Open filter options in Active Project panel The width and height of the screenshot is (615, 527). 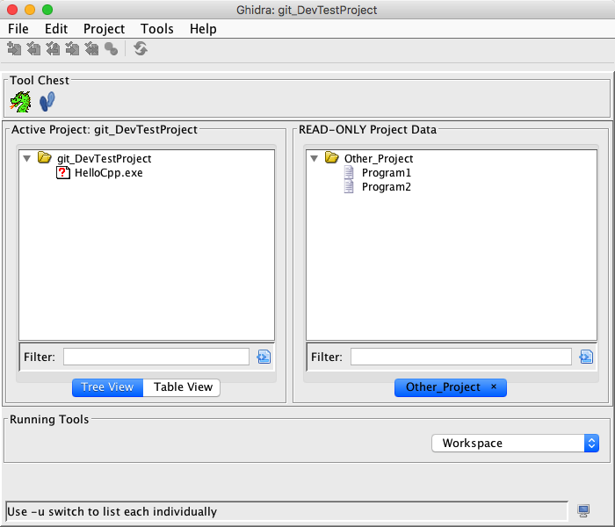click(x=264, y=357)
